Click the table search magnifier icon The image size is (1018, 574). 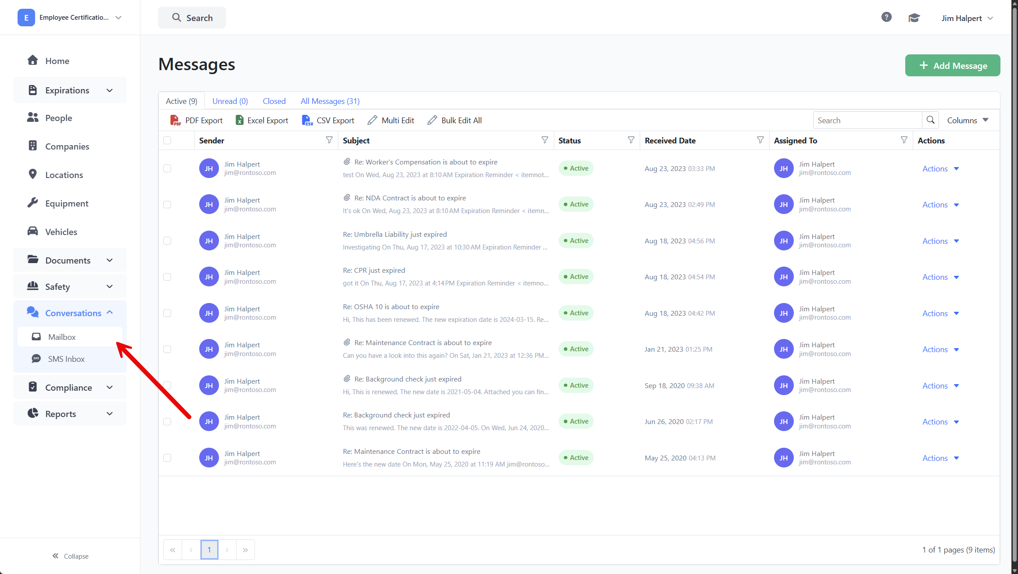tap(930, 120)
